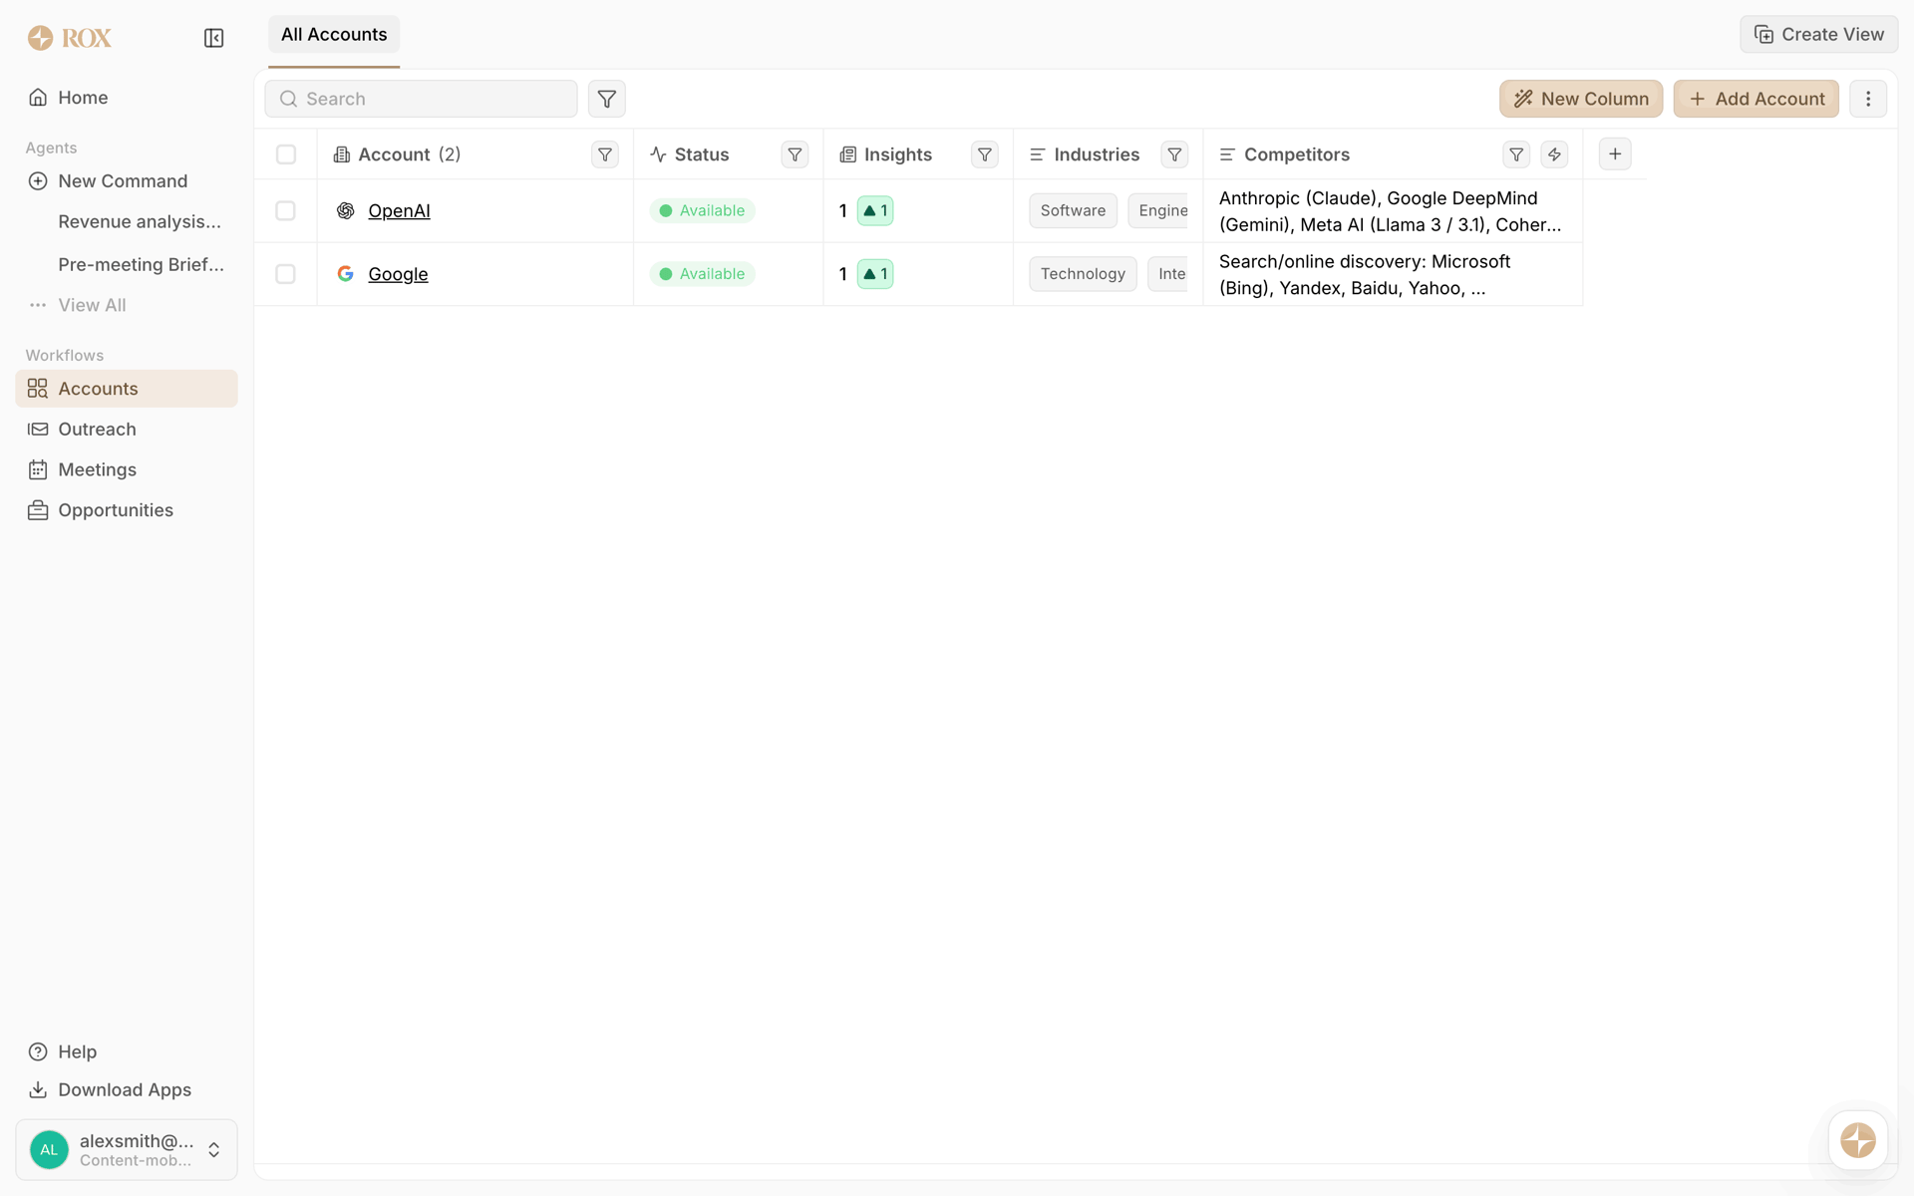Click the New Column button

tap(1580, 99)
